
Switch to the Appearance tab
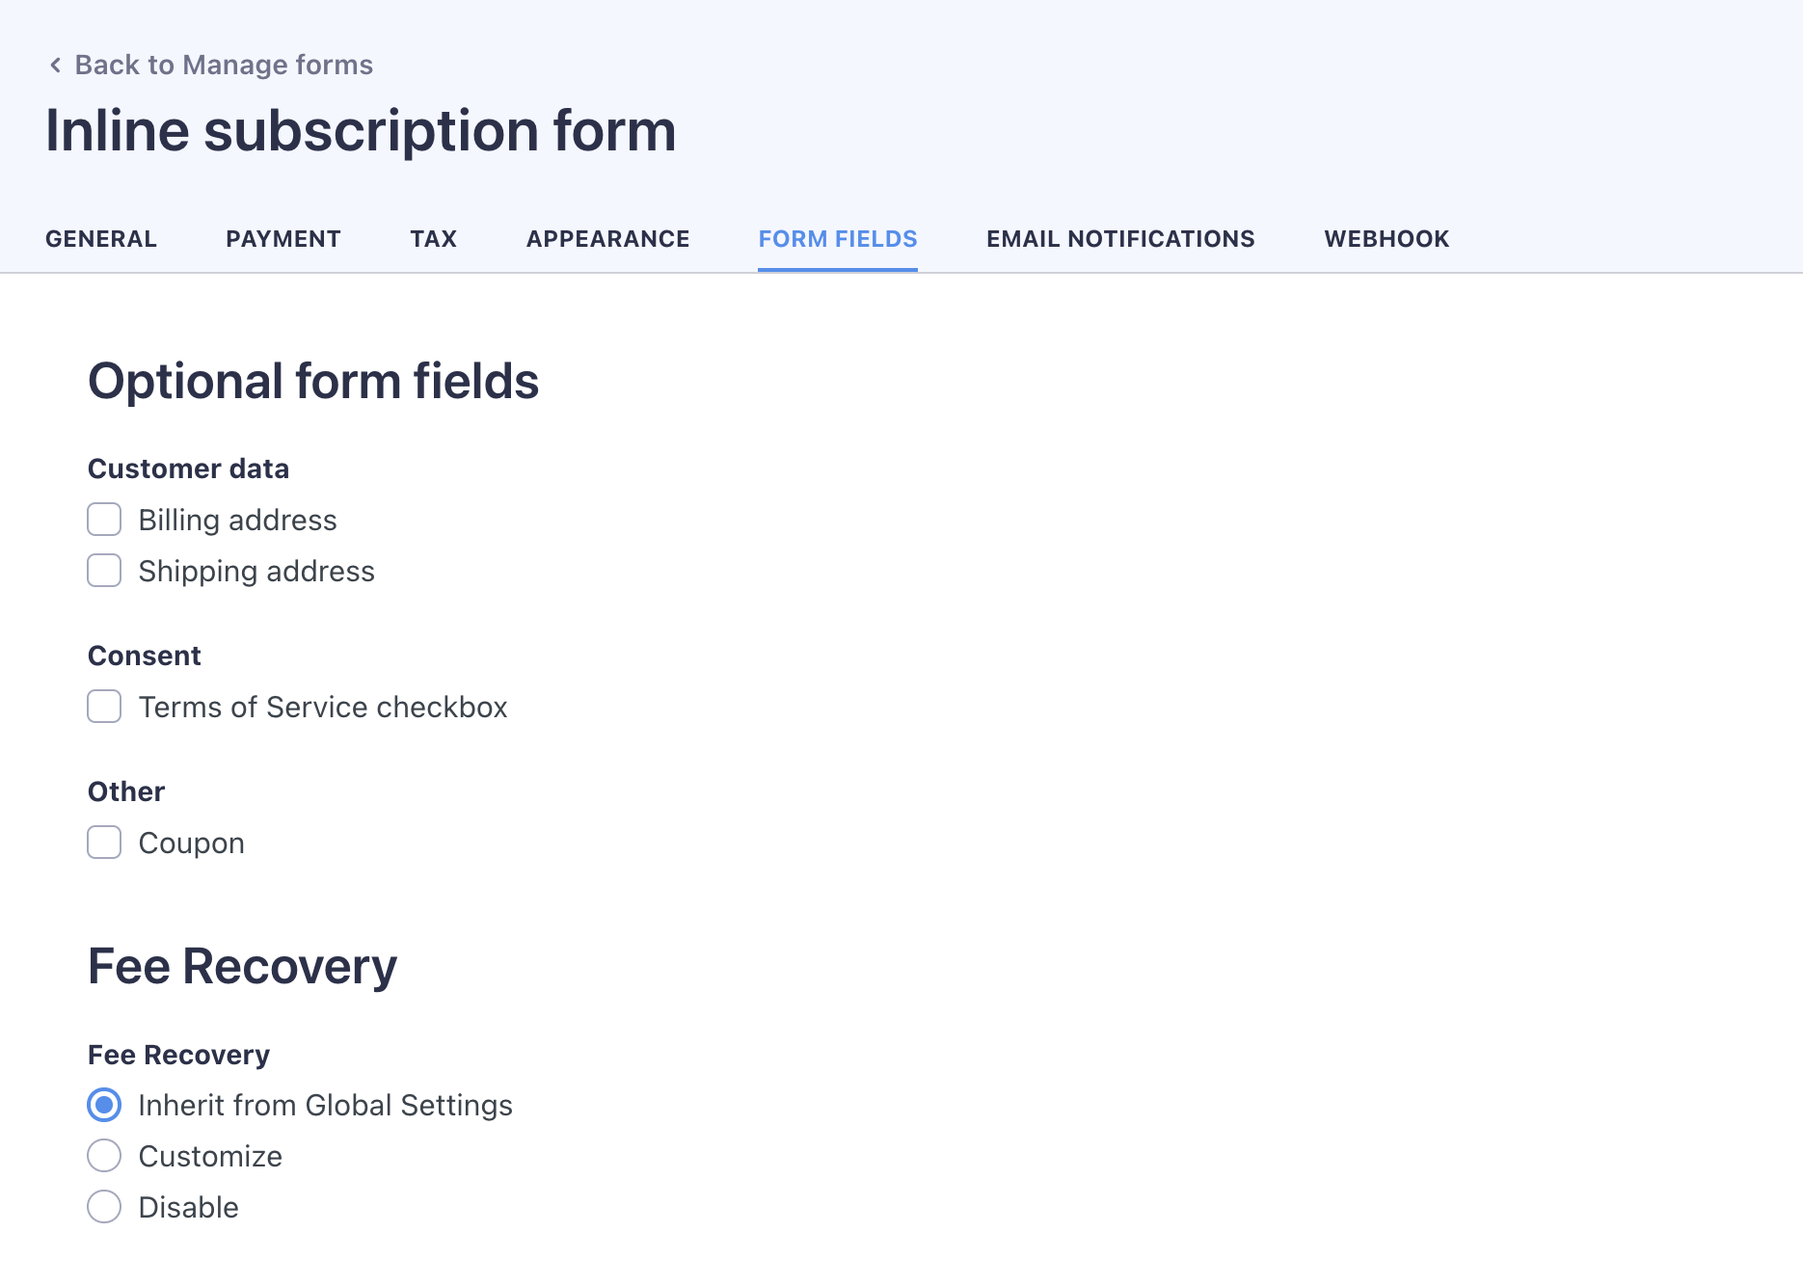[x=608, y=239]
